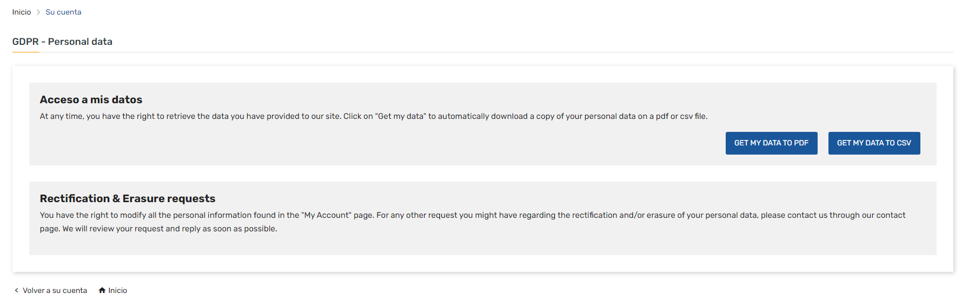Image resolution: width=975 pixels, height=300 pixels.
Task: Click the breadcrumb separator chevron after Inicio
Action: tap(38, 12)
